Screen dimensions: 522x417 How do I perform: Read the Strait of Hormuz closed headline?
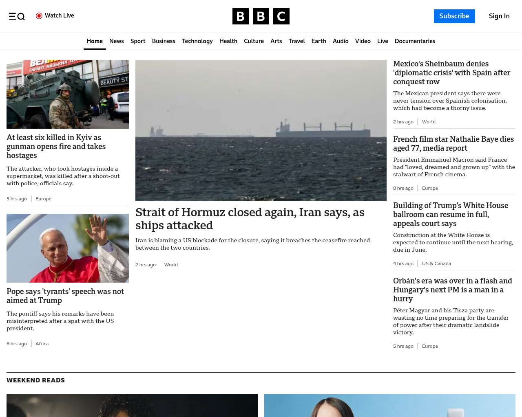click(250, 219)
